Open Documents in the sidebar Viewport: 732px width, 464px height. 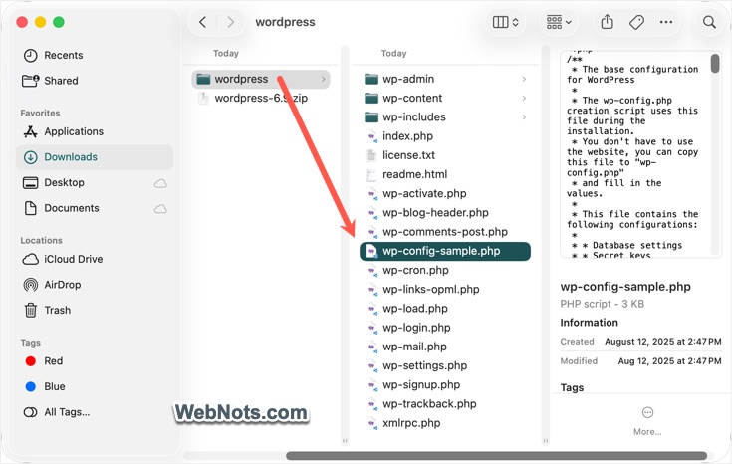click(96, 208)
